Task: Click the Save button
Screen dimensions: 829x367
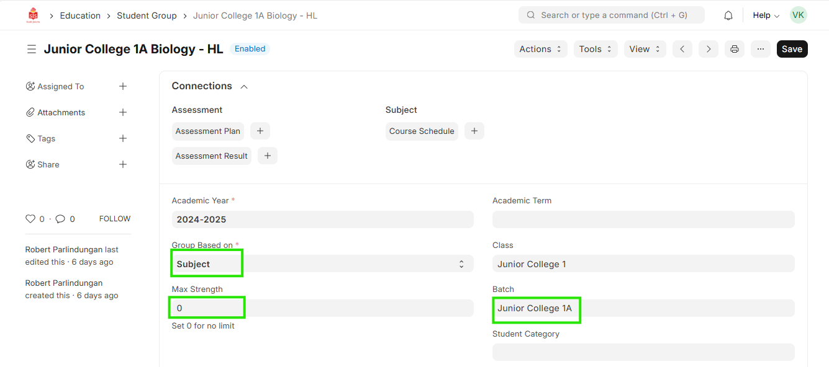Action: 792,49
